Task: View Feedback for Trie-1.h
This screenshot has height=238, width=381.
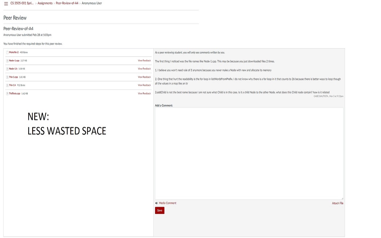Action: pos(144,85)
